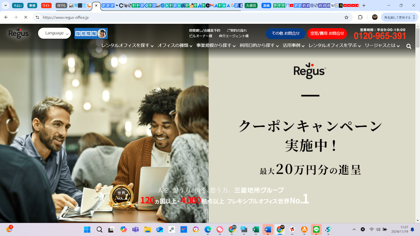Open Windows Start menu
This screenshot has width=420, height=236.
[x=87, y=230]
